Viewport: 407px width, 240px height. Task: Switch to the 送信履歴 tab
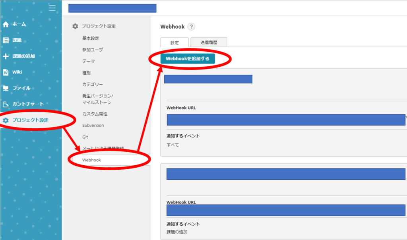pos(209,42)
